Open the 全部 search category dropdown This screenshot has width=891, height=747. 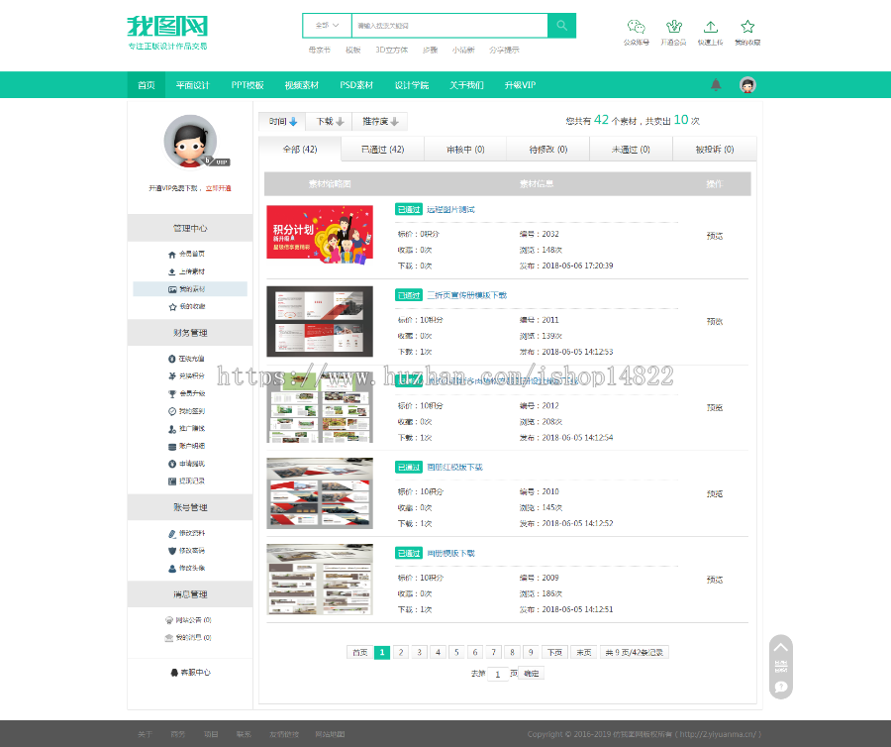[327, 24]
